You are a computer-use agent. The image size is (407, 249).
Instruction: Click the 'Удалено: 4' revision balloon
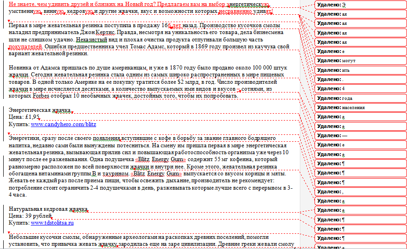tap(361, 88)
